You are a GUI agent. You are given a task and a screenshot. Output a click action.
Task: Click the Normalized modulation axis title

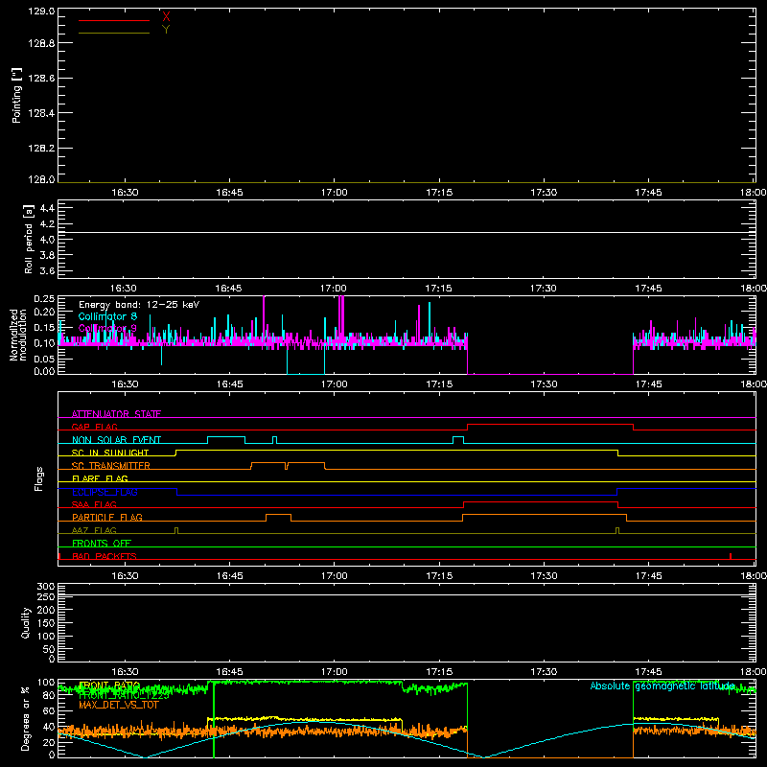(18, 335)
